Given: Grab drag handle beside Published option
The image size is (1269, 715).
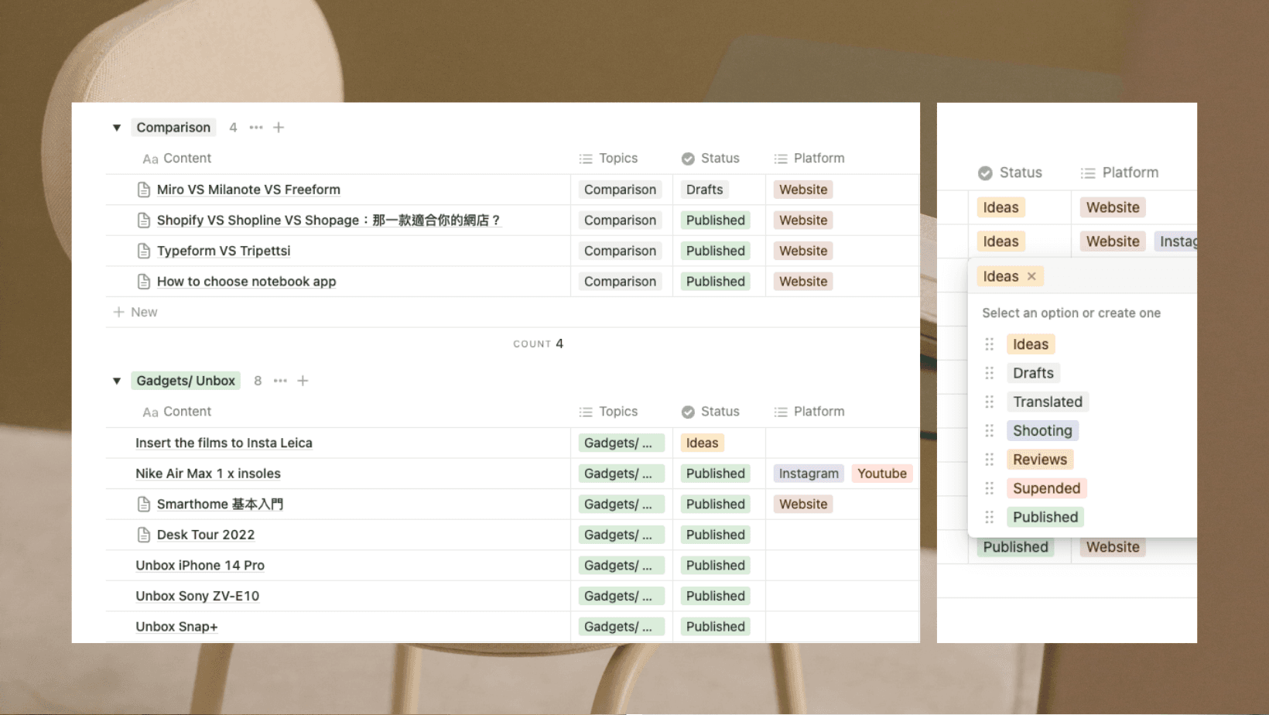Looking at the screenshot, I should pos(989,517).
